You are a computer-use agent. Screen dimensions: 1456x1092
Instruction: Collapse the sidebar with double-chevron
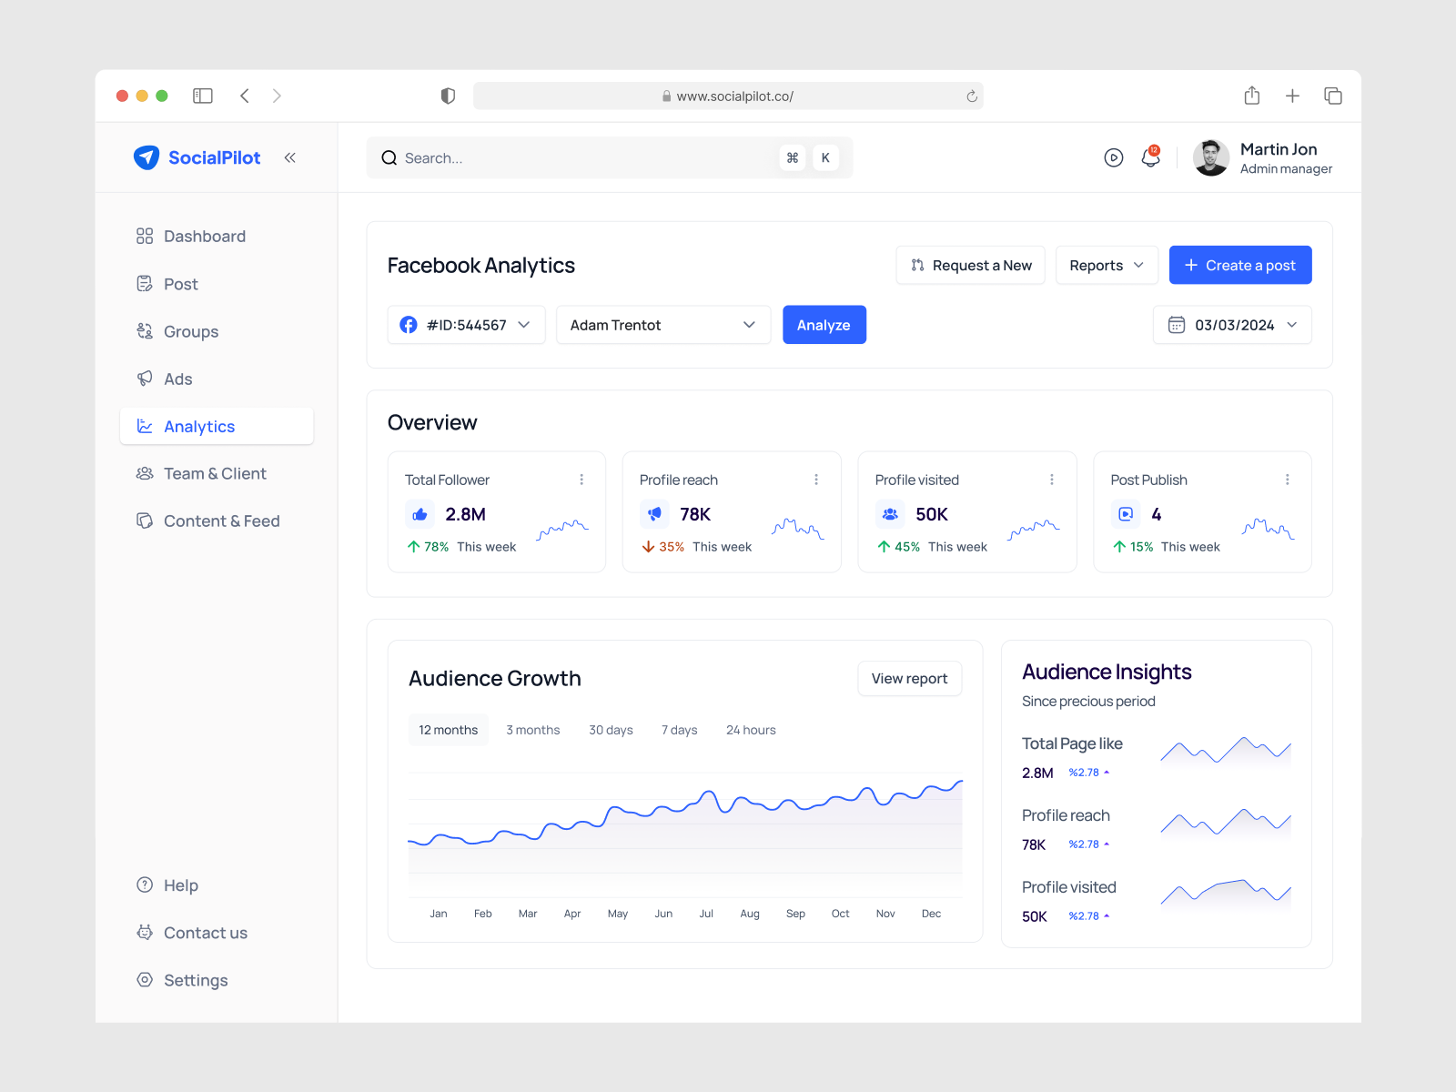pyautogui.click(x=289, y=157)
